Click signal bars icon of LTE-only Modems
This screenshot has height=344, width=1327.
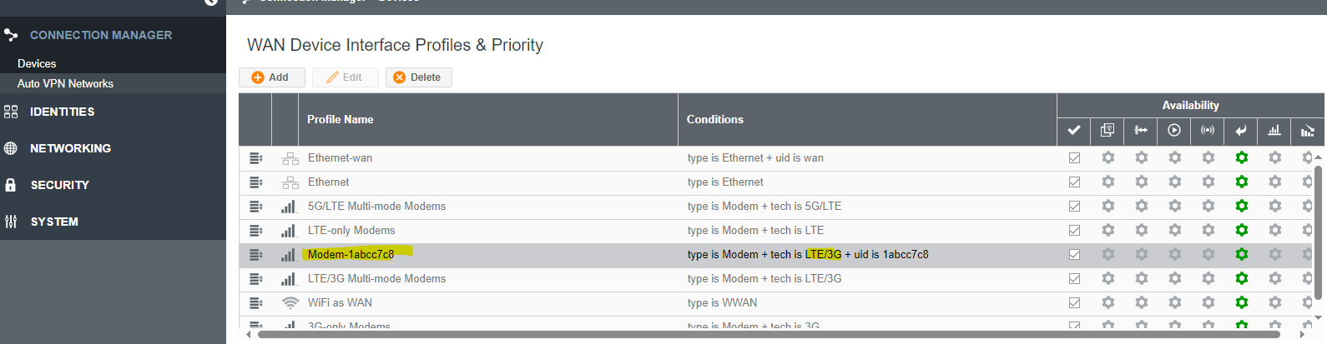[289, 231]
